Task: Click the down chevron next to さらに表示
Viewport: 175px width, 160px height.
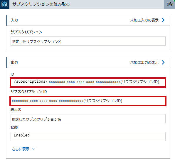Action: pyautogui.click(x=34, y=149)
